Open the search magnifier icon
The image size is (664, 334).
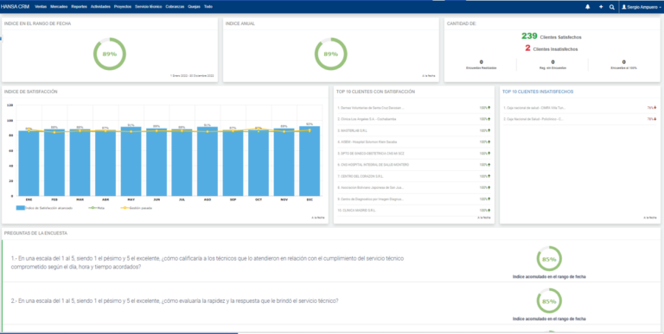click(x=612, y=7)
